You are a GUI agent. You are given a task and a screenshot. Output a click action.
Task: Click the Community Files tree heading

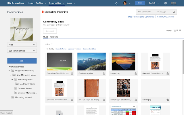pos(17,67)
